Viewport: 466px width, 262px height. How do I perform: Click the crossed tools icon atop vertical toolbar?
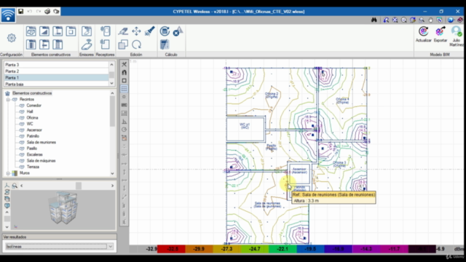point(125,64)
